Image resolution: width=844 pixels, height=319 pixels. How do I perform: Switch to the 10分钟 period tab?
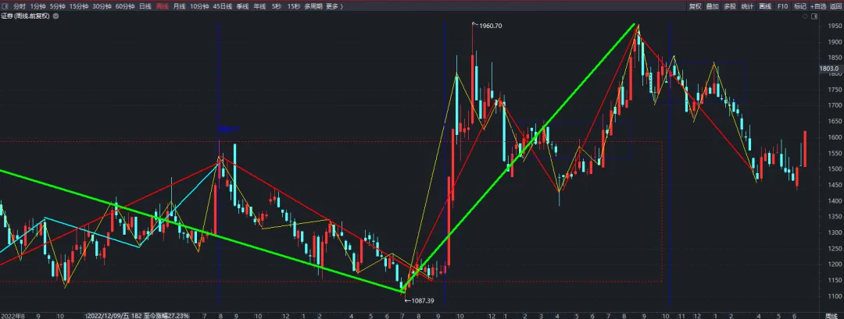[199, 6]
